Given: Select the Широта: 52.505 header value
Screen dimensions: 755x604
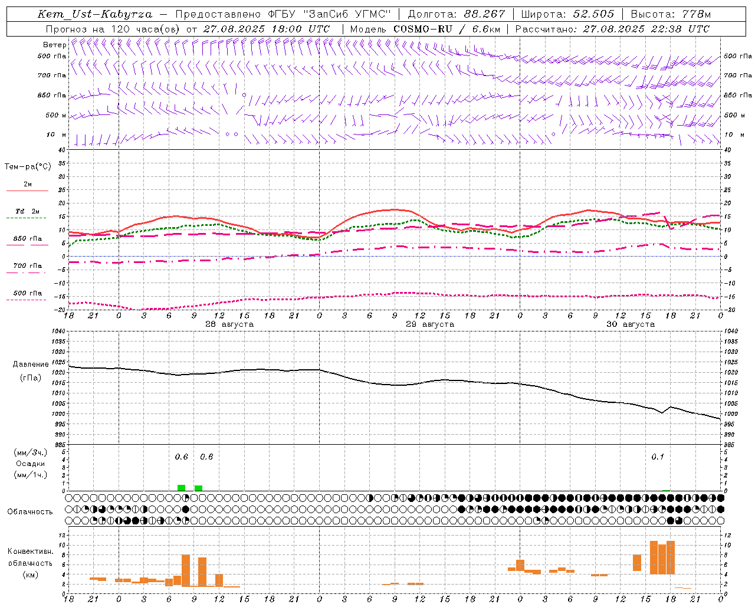Looking at the screenshot, I should pos(568,14).
